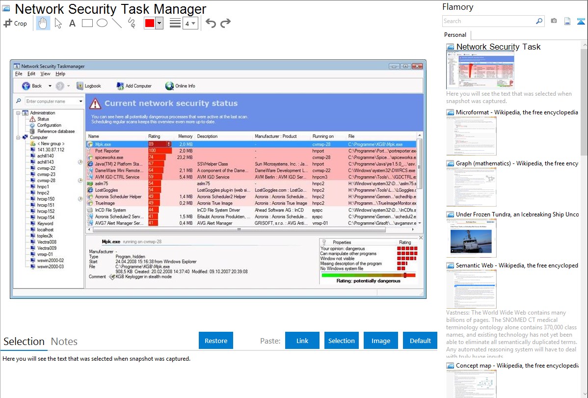This screenshot has width=588, height=398.
Task: Click the red annotation color swatch
Action: point(150,23)
